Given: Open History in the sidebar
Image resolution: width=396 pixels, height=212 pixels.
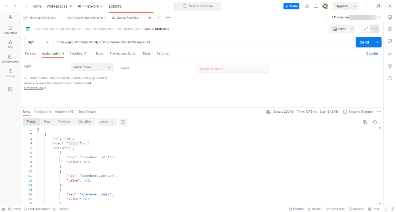Looking at the screenshot, I should click(x=10, y=73).
